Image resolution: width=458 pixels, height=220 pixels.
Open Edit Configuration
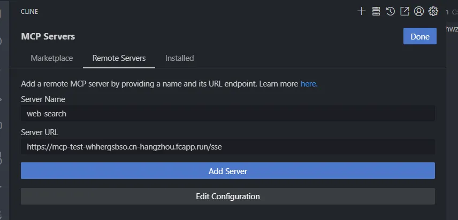pyautogui.click(x=227, y=197)
